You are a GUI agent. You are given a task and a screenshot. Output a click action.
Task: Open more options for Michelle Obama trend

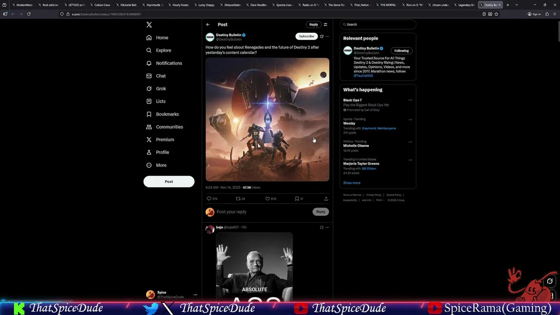coord(410,142)
